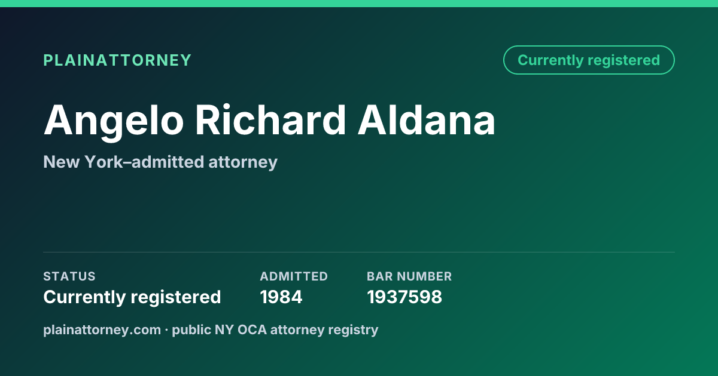The height and width of the screenshot is (376, 718).
Task: Click the green accent bar at top
Action: pos(359,4)
